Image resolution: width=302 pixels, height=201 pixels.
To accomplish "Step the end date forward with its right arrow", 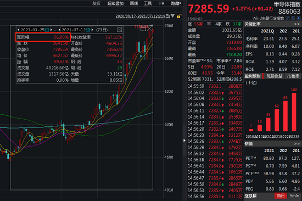I will tap(92, 30).
